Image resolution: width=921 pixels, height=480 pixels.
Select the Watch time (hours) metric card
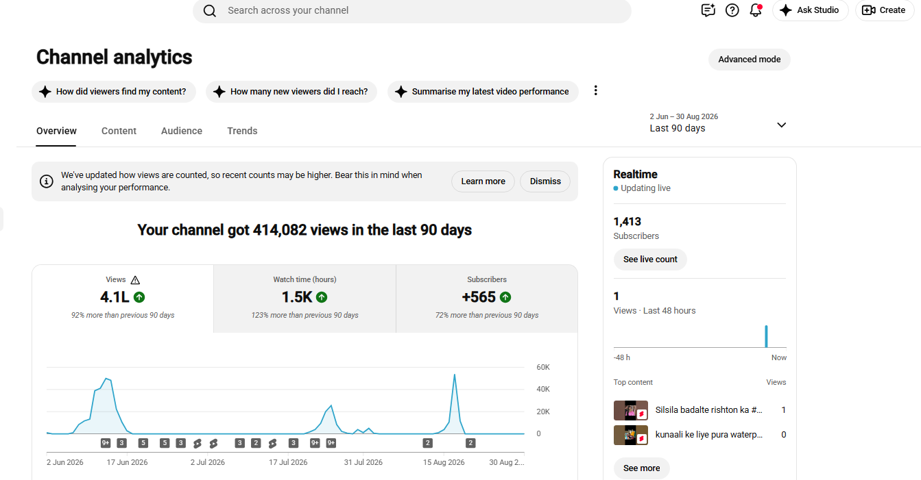[304, 298]
